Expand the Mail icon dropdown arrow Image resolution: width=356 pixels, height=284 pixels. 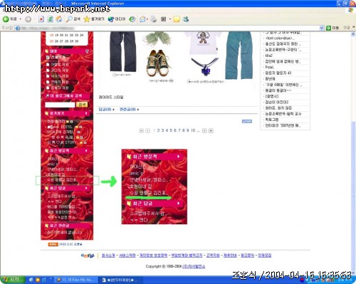coord(147,19)
